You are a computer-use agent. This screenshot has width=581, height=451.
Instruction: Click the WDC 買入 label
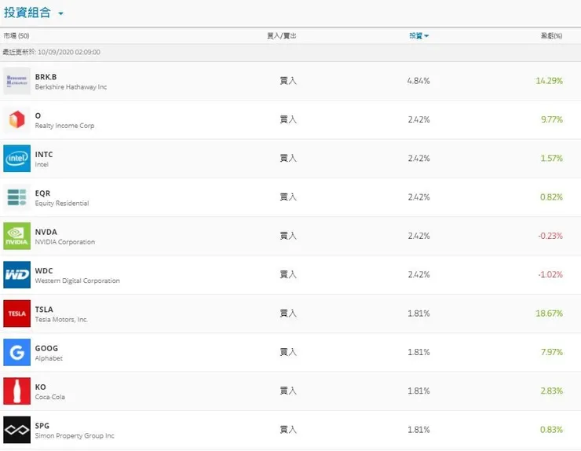coord(288,275)
